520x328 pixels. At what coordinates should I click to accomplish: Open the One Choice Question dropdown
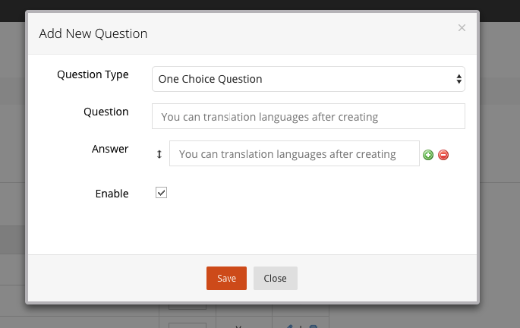pyautogui.click(x=308, y=79)
